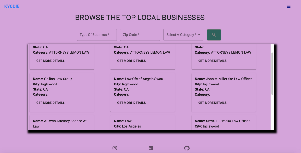This screenshot has width=301, height=153.
Task: Click into the Zip Code field
Action: point(140,35)
